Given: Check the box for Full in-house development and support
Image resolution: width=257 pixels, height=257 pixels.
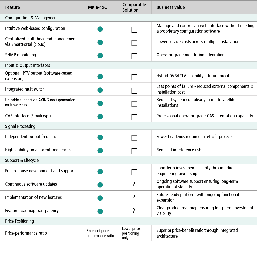Looking at the screenshot, I should (x=134, y=172).
